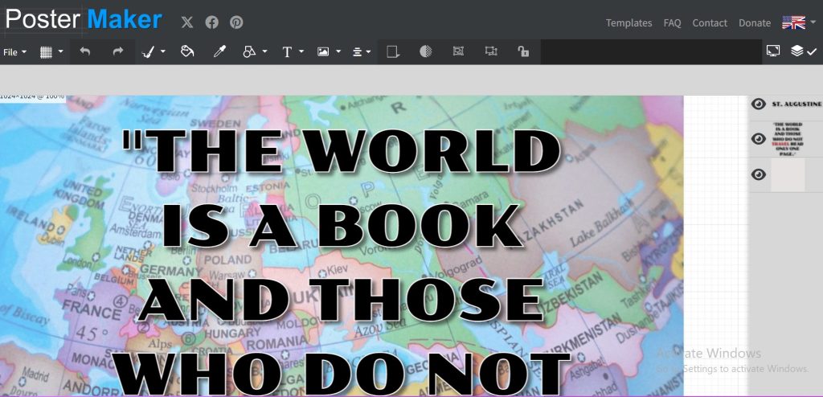The image size is (823, 397).
Task: Click the UK/US flag language icon
Action: [x=793, y=22]
